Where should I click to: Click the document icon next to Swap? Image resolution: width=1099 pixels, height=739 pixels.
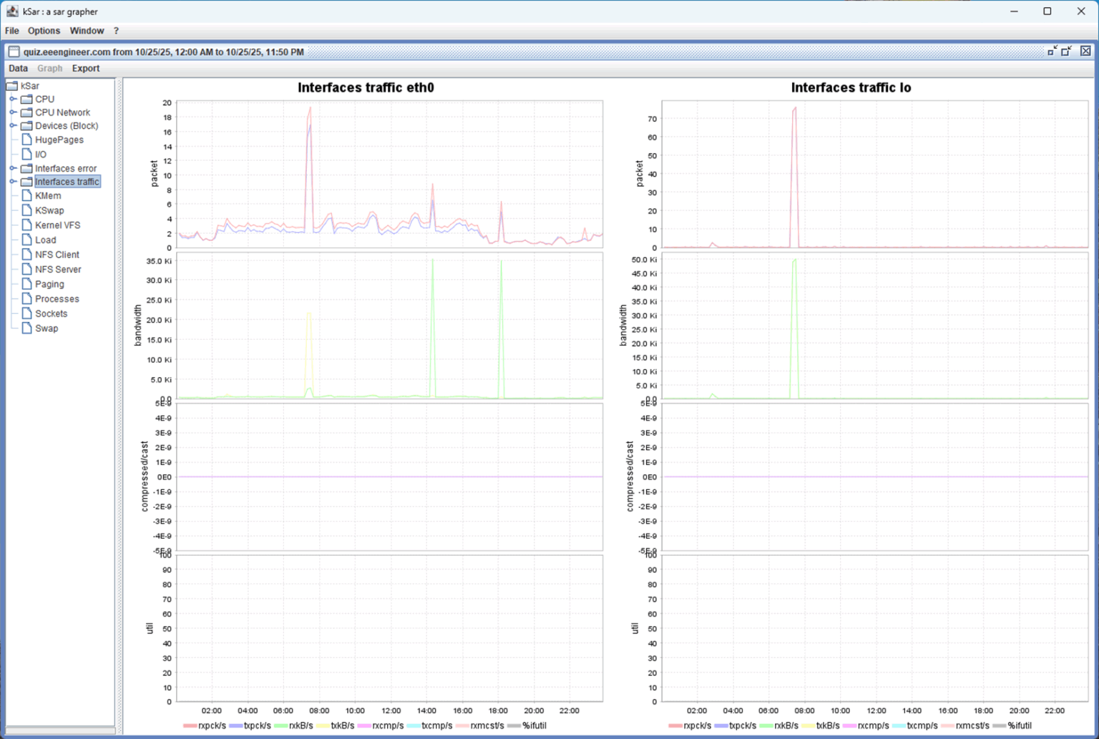pos(27,328)
